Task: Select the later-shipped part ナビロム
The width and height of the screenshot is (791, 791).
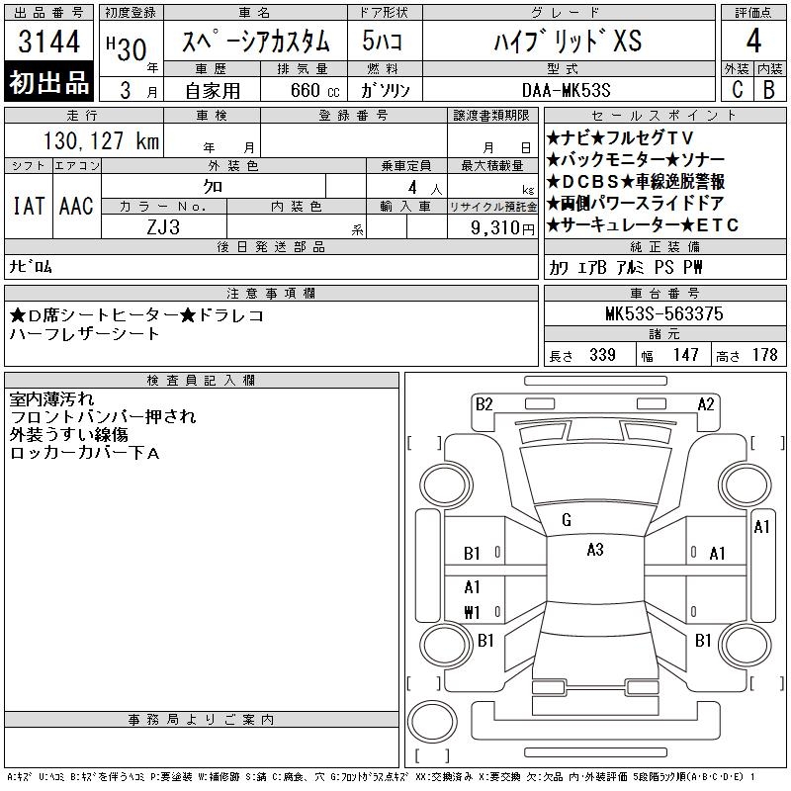Action: [x=31, y=266]
